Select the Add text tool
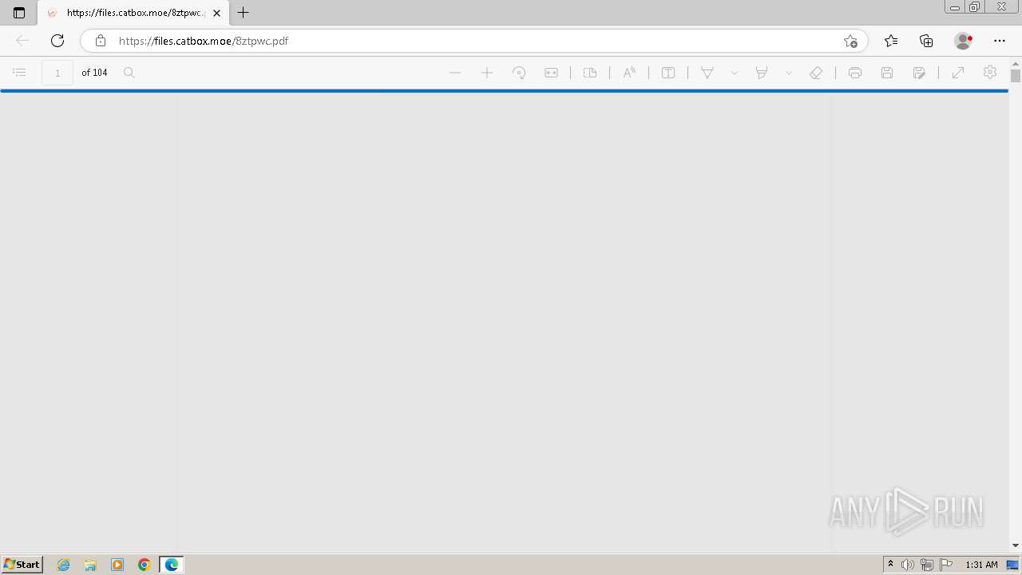Screen dimensions: 1022x575 coord(668,73)
